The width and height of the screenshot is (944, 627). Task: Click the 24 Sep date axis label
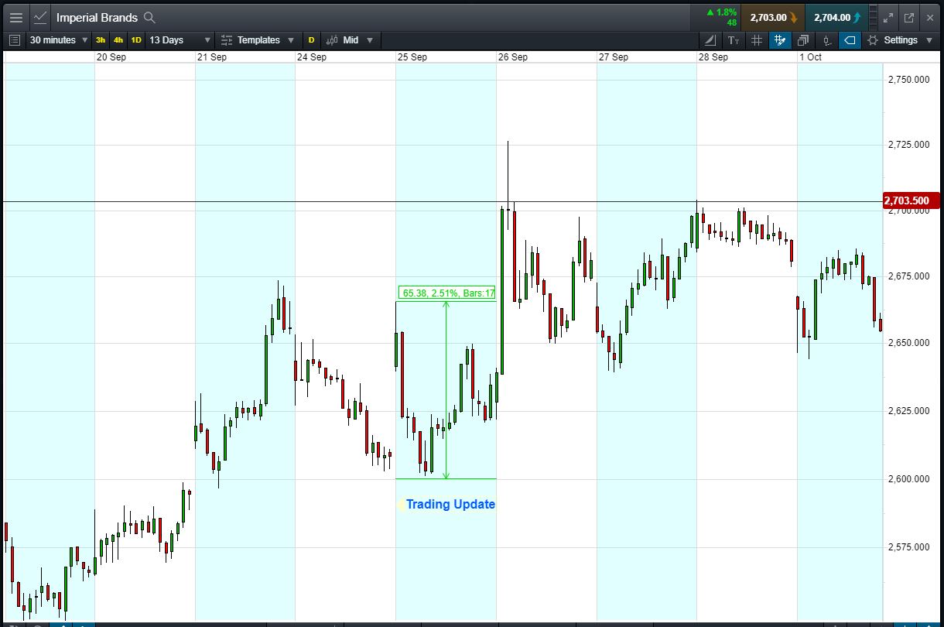312,57
